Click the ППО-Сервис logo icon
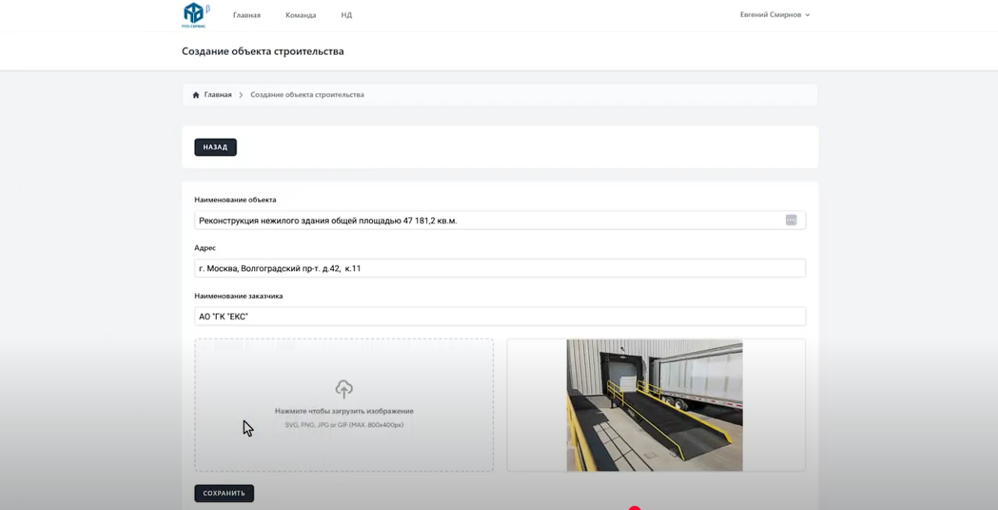Viewport: 998px width, 510px height. coord(194,14)
